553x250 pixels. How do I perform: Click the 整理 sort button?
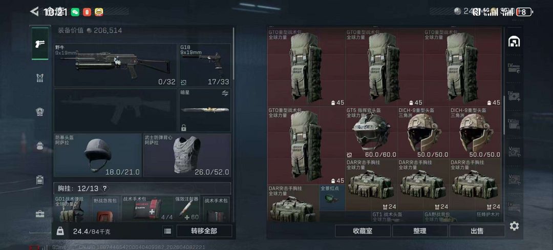point(420,231)
